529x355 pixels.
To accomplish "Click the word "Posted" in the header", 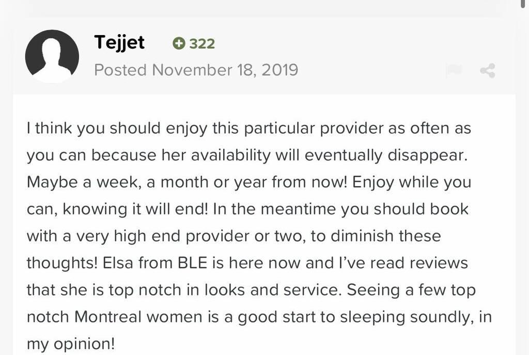I will click(x=120, y=70).
